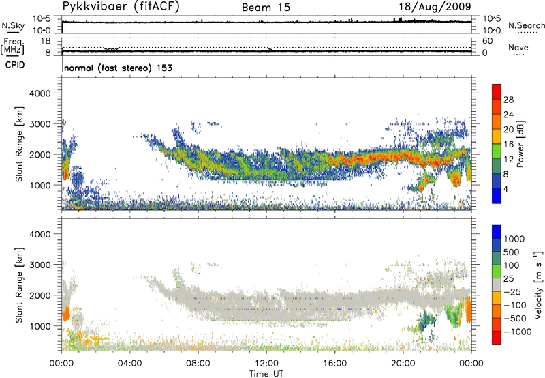Select the -1000 label on the velocity colorbar

click(517, 332)
